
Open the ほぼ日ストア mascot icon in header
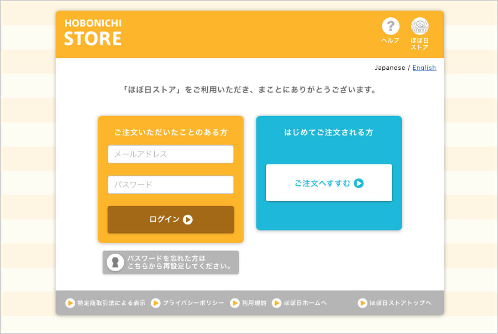point(420,26)
